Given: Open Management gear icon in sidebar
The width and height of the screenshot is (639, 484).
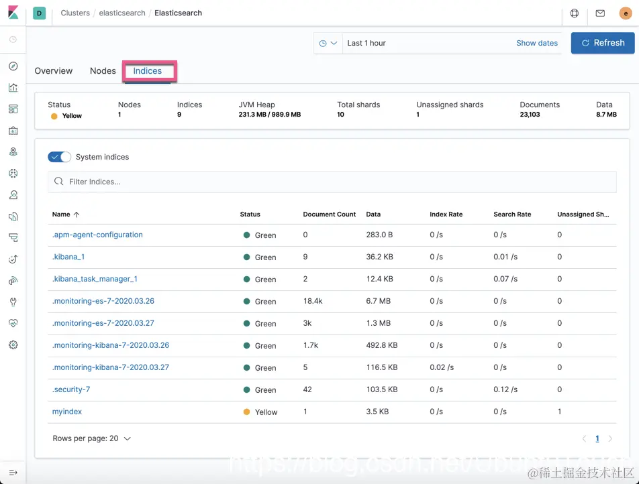Looking at the screenshot, I should [13, 345].
